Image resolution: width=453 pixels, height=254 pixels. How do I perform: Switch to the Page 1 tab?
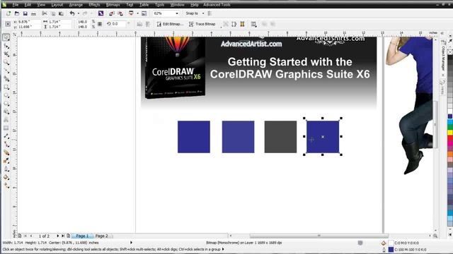click(x=82, y=236)
